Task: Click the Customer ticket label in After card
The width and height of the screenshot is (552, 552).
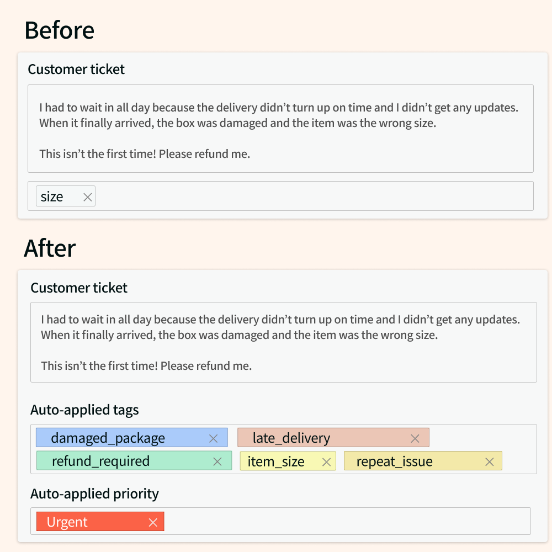Action: coord(78,288)
